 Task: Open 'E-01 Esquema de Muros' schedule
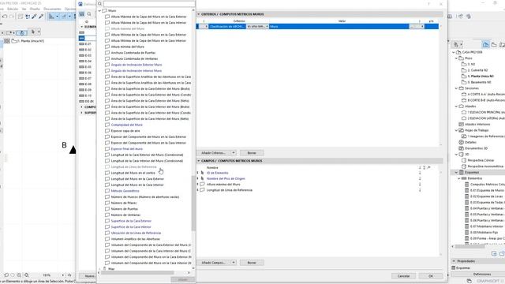click(487, 190)
